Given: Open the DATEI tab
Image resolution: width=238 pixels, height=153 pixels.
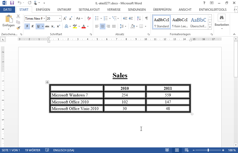Looking at the screenshot, I should 7,9.
